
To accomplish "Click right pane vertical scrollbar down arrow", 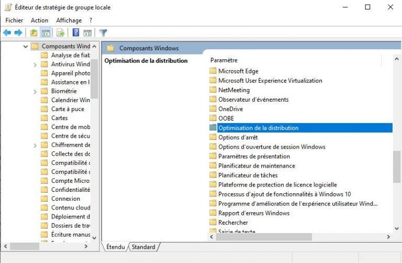I will tap(397, 229).
